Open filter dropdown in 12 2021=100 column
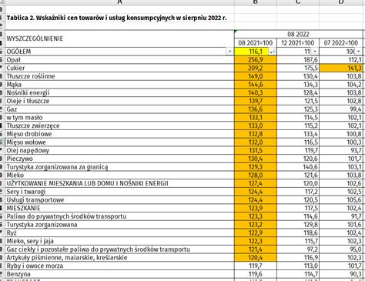365x281 pixels. point(314,52)
